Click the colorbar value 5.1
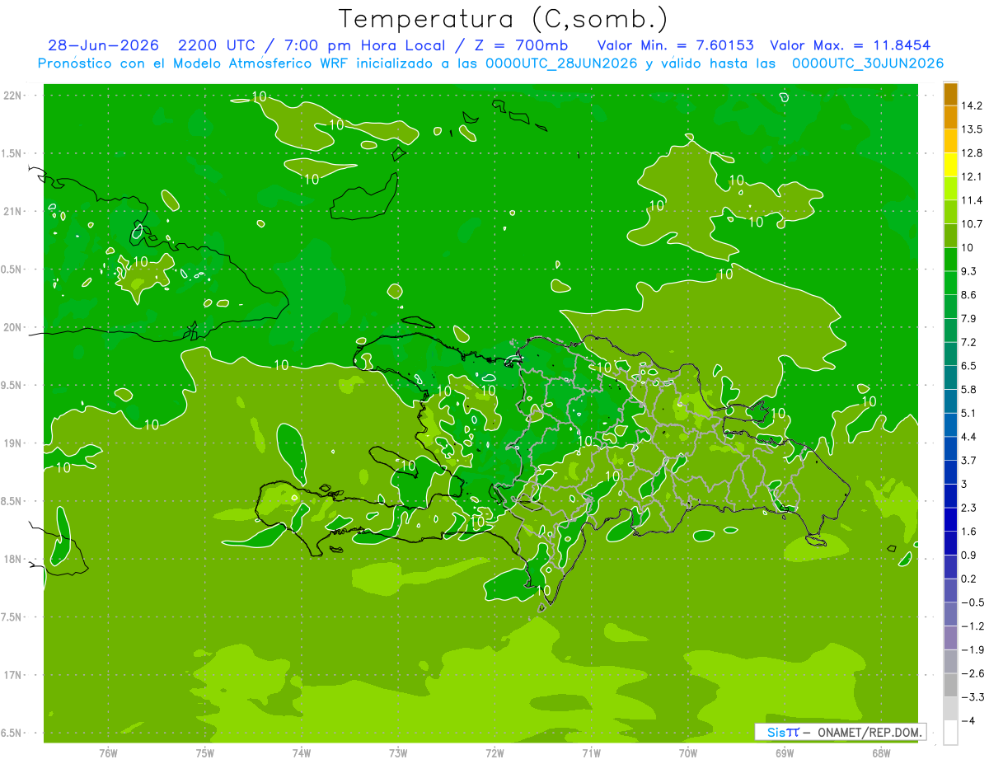Image resolution: width=989 pixels, height=764 pixels. point(969,413)
